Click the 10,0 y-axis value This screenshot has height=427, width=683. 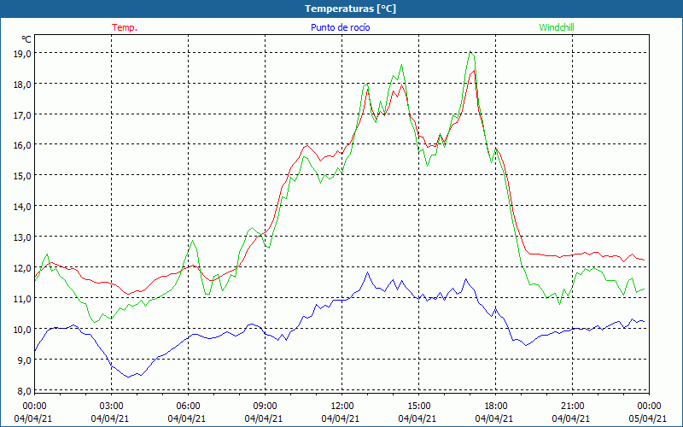click(22, 329)
